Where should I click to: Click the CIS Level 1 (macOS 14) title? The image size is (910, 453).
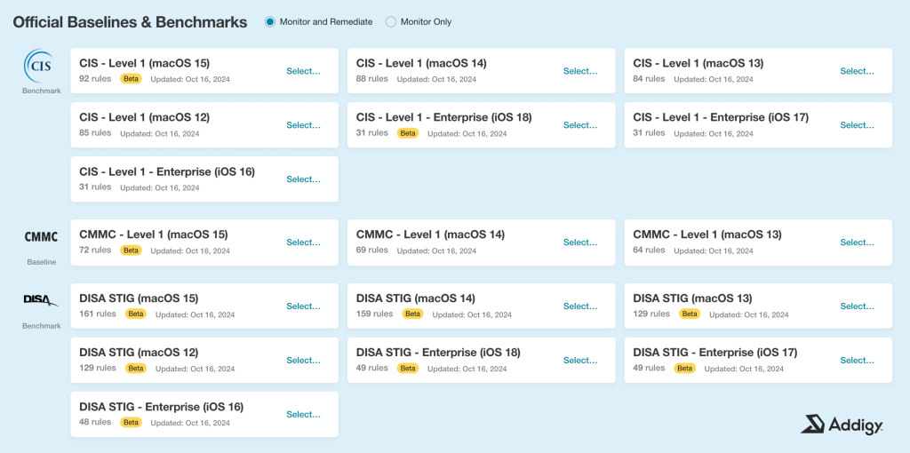pyautogui.click(x=421, y=63)
